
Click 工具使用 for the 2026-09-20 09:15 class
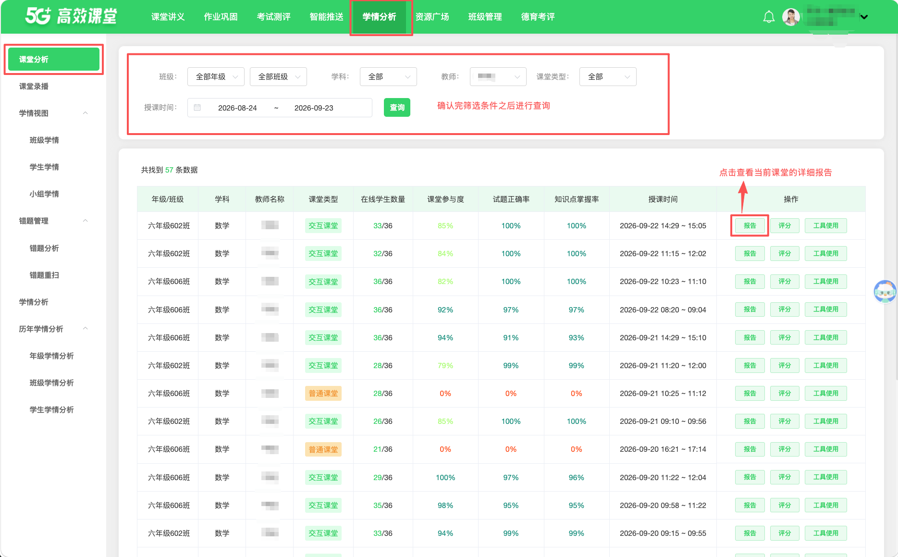[x=825, y=533]
